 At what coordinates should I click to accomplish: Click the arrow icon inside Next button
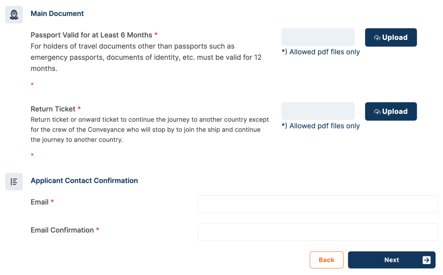[426, 260]
